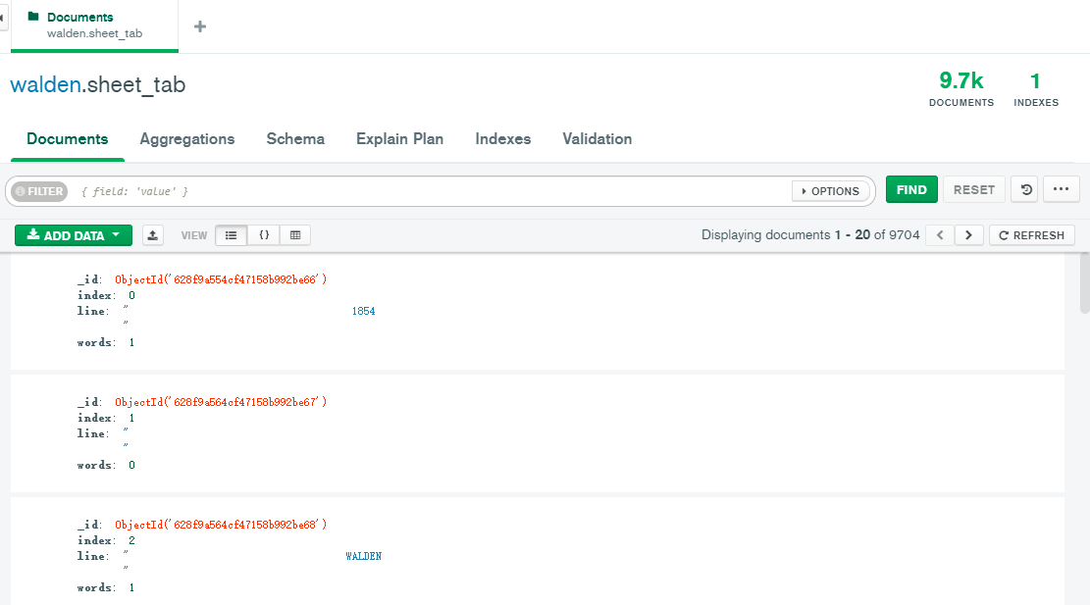This screenshot has width=1090, height=605.
Task: Click the green FIND button
Action: 911,189
